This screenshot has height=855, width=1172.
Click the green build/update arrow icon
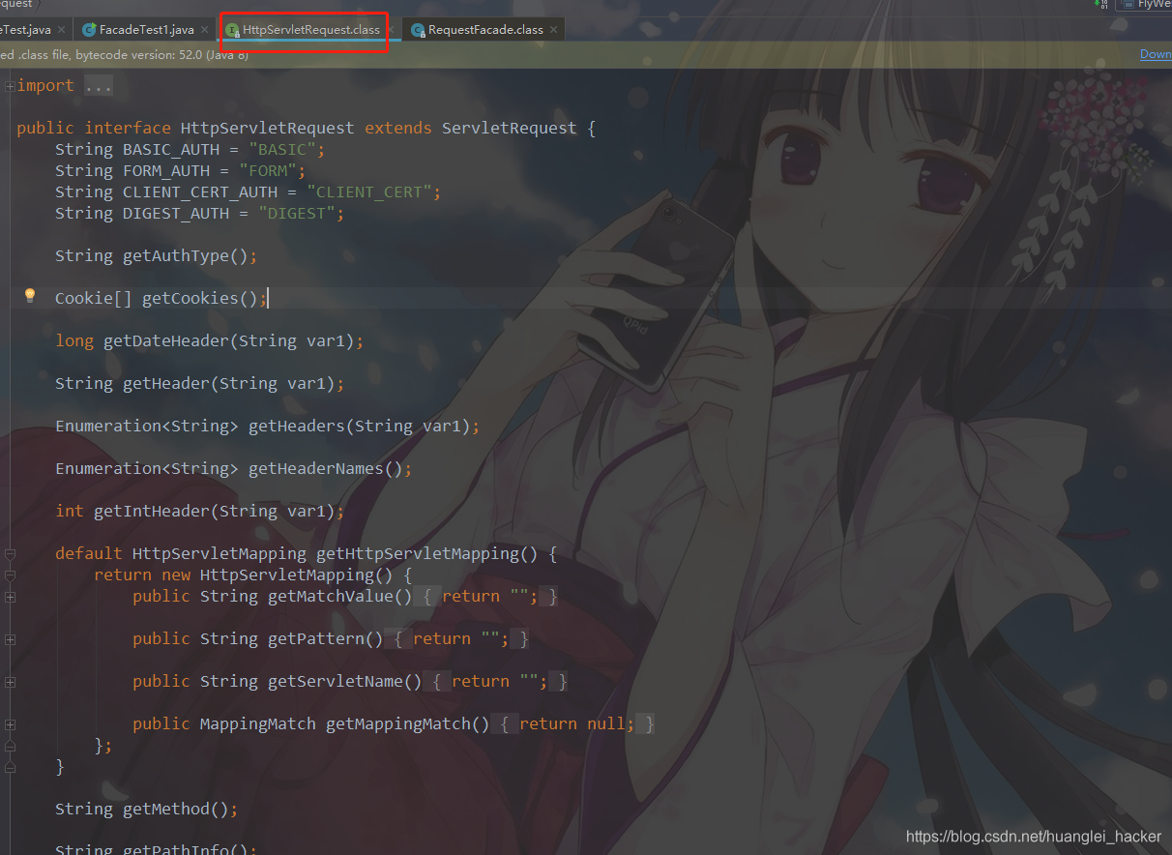pos(1101,4)
